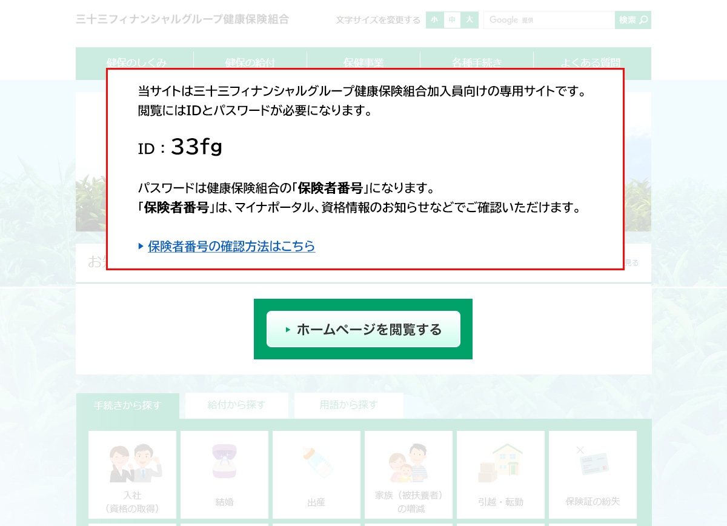Click the ID value 33fg
Viewport: 727px width, 526px height.
click(197, 147)
